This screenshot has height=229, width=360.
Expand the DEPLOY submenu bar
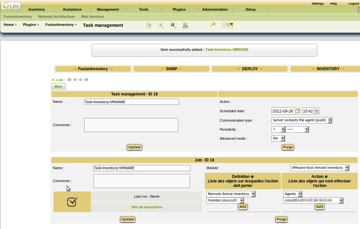250,69
